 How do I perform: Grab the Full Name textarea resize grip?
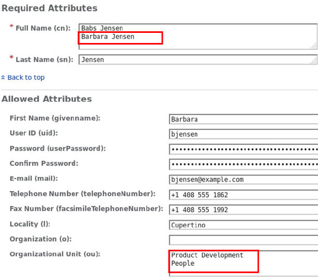(314, 46)
